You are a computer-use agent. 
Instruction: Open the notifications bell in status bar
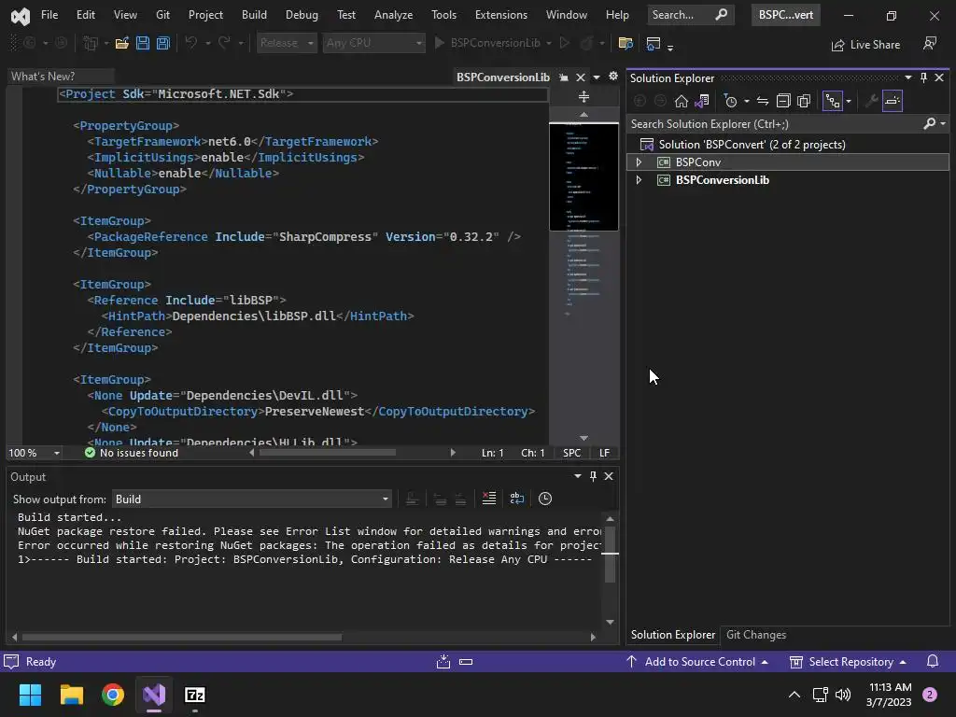click(x=932, y=662)
